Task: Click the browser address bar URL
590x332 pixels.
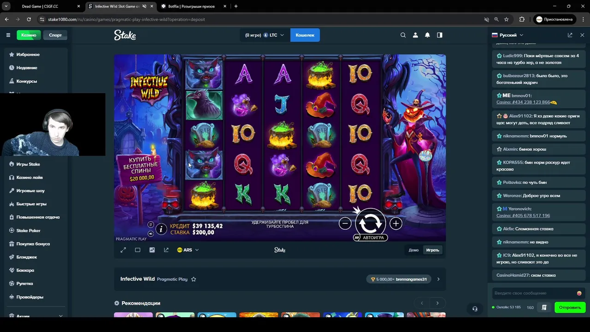Action: click(126, 19)
